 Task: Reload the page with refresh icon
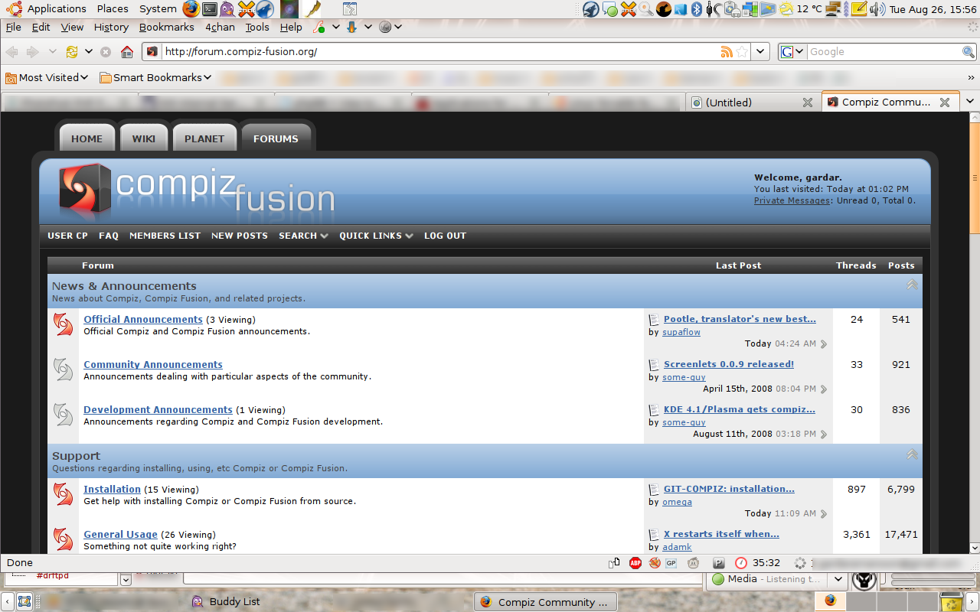tap(72, 52)
